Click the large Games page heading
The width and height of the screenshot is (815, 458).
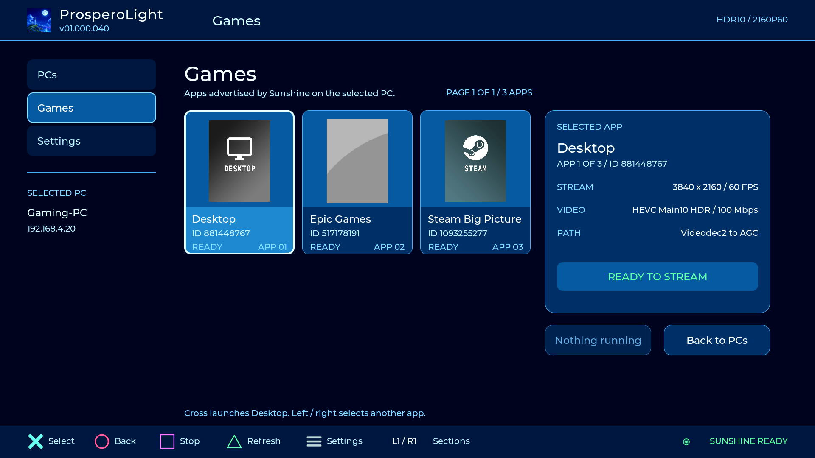point(220,74)
